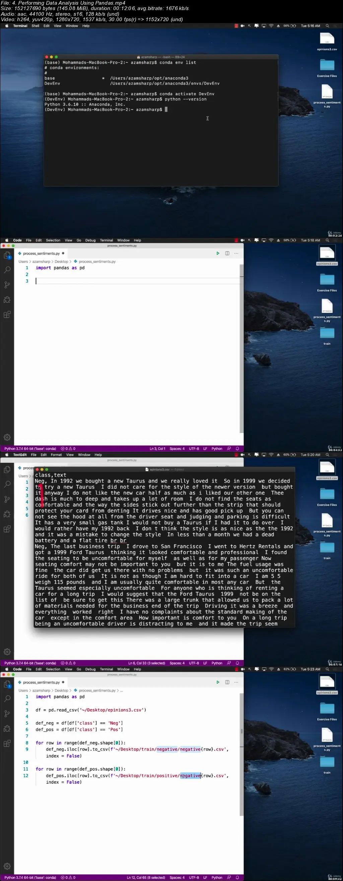This screenshot has width=343, height=881.
Task: Click the Python language mode in the 5:23 AM status bar
Action: [217, 878]
